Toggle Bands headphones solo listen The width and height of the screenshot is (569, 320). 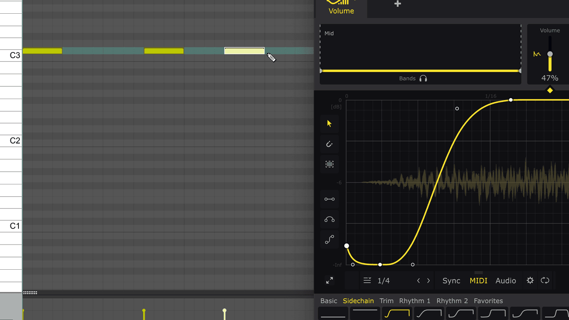point(423,79)
